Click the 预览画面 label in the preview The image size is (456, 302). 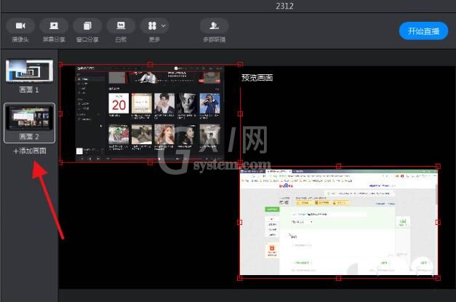pyautogui.click(x=257, y=78)
